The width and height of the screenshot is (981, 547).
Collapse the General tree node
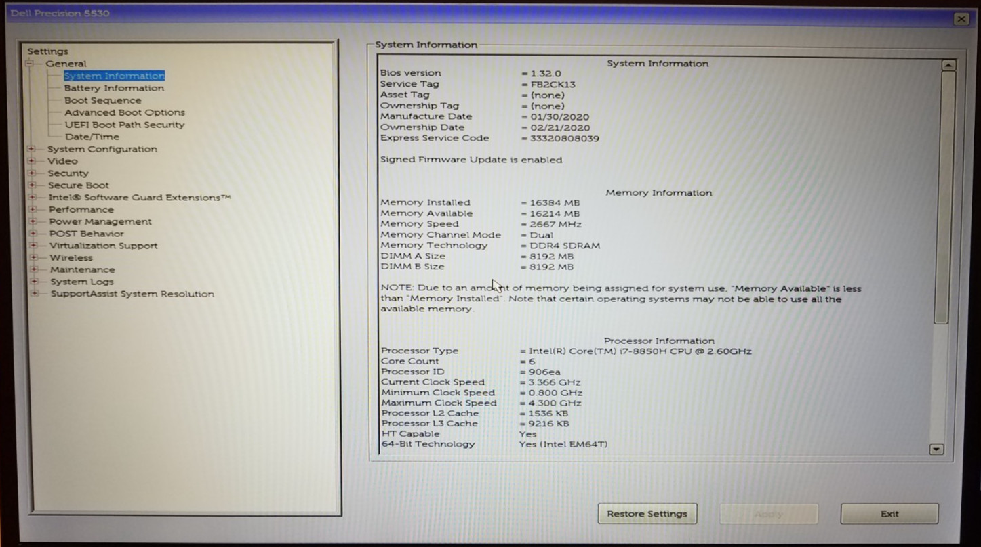click(x=29, y=64)
